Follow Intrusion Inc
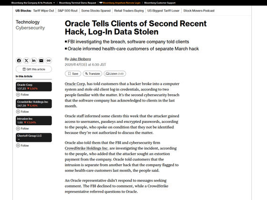Image resolution: width=267 pixels, height=200 pixels. coord(22,129)
